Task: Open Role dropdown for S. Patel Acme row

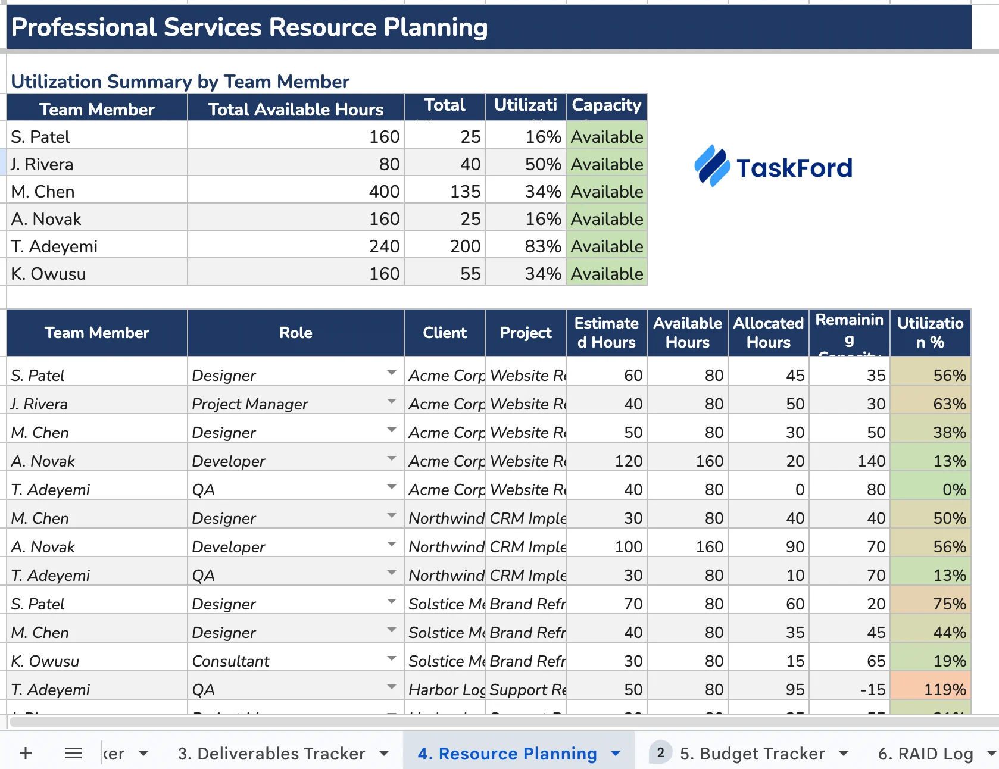Action: point(391,373)
